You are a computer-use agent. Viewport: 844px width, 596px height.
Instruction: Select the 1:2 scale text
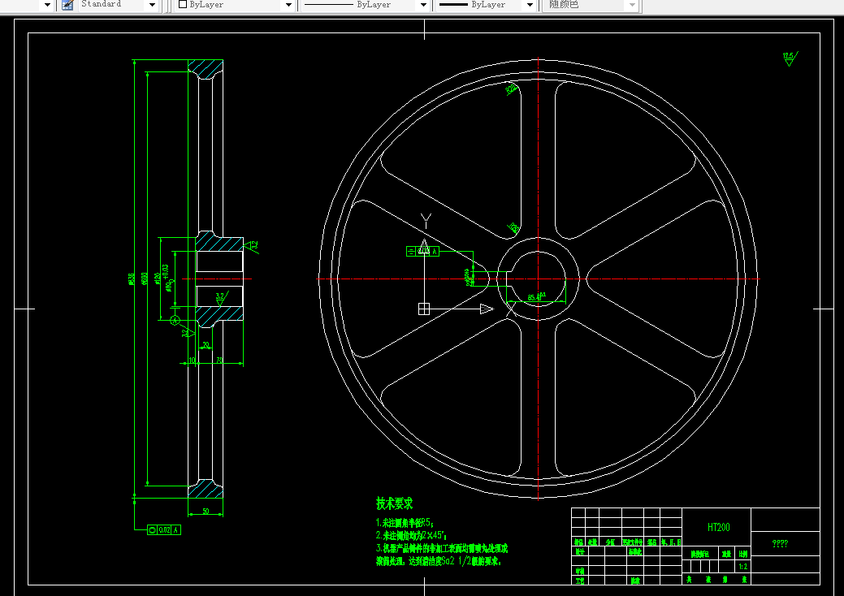tap(742, 567)
